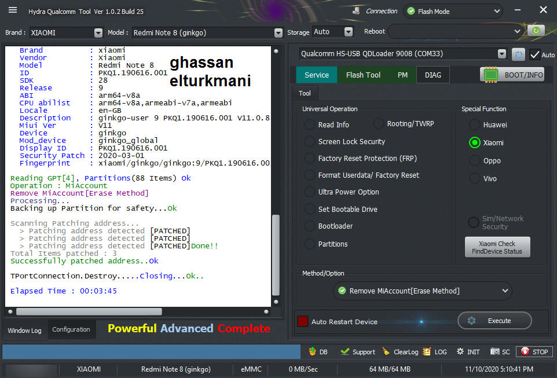
Task: Click the Support checkmark icon
Action: point(345,351)
